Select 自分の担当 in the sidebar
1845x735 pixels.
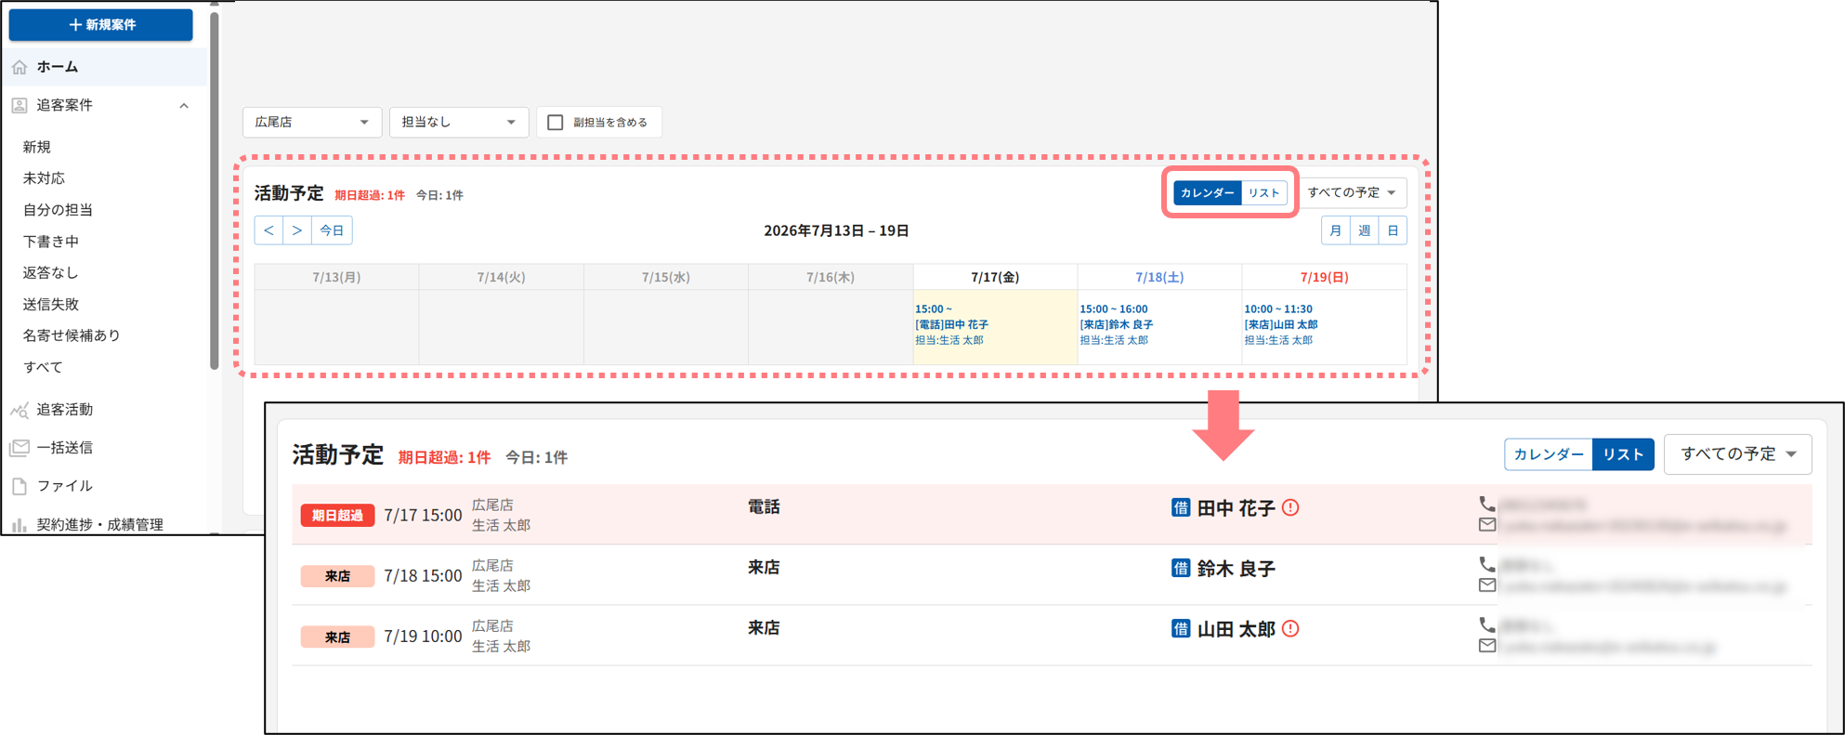[x=58, y=210]
